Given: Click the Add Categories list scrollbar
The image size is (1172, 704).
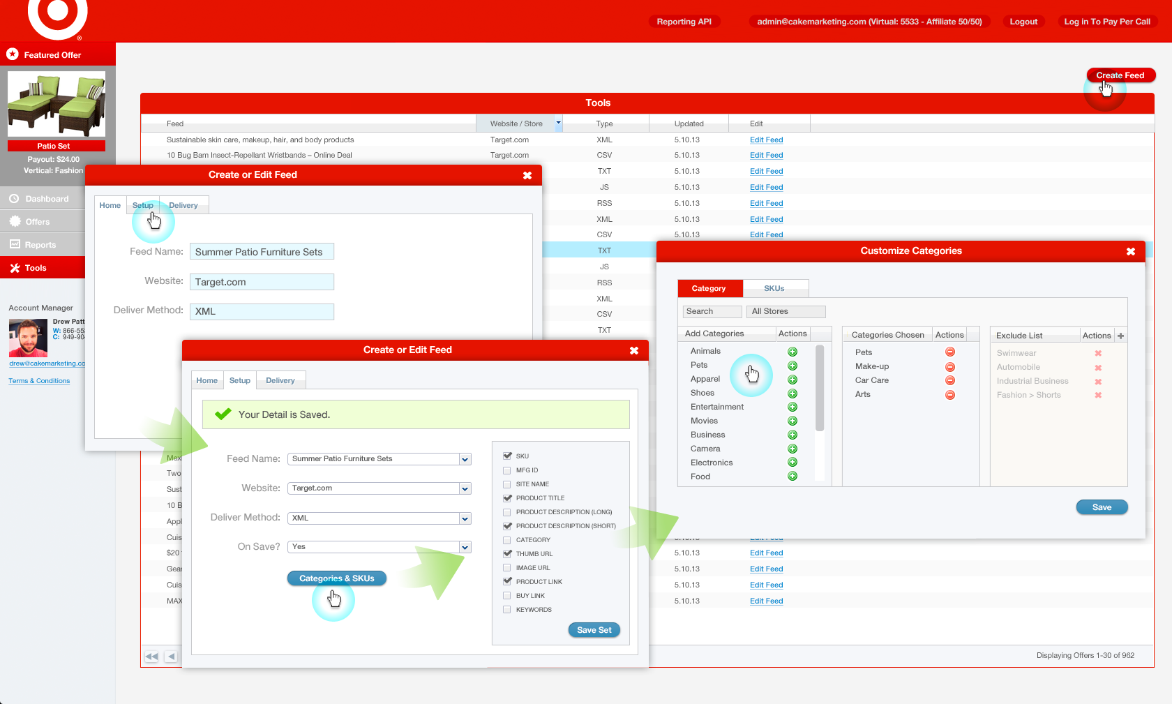Looking at the screenshot, I should pos(820,388).
